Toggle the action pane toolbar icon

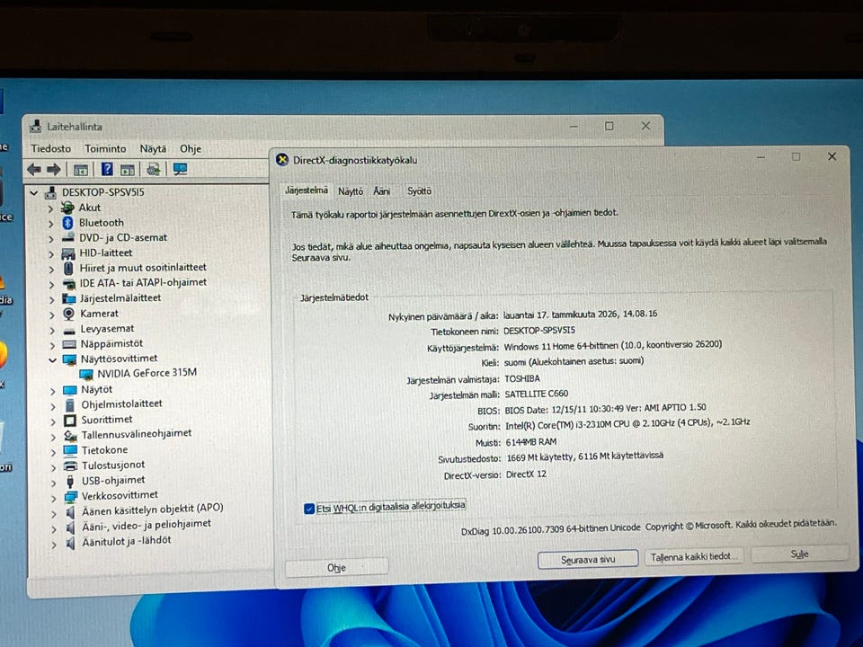(127, 170)
